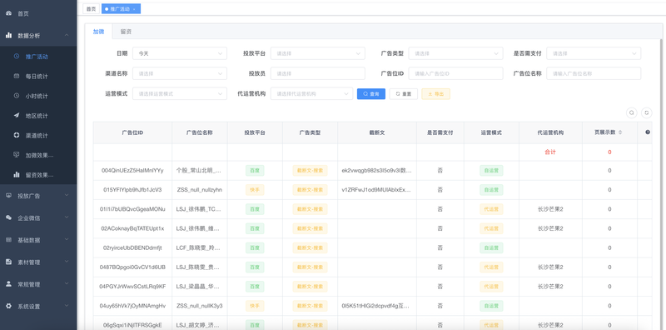The height and width of the screenshot is (330, 666).
Task: Select the 推广活动 page tab at top
Action: 121,9
